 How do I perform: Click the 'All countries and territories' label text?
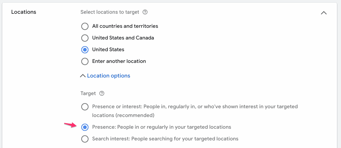coord(125,26)
